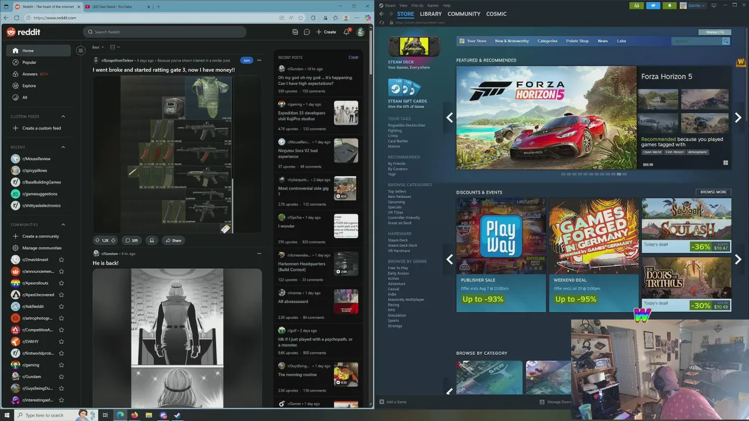Open File Explorer from the taskbar
Screen dimensions: 749x421
coord(149,415)
